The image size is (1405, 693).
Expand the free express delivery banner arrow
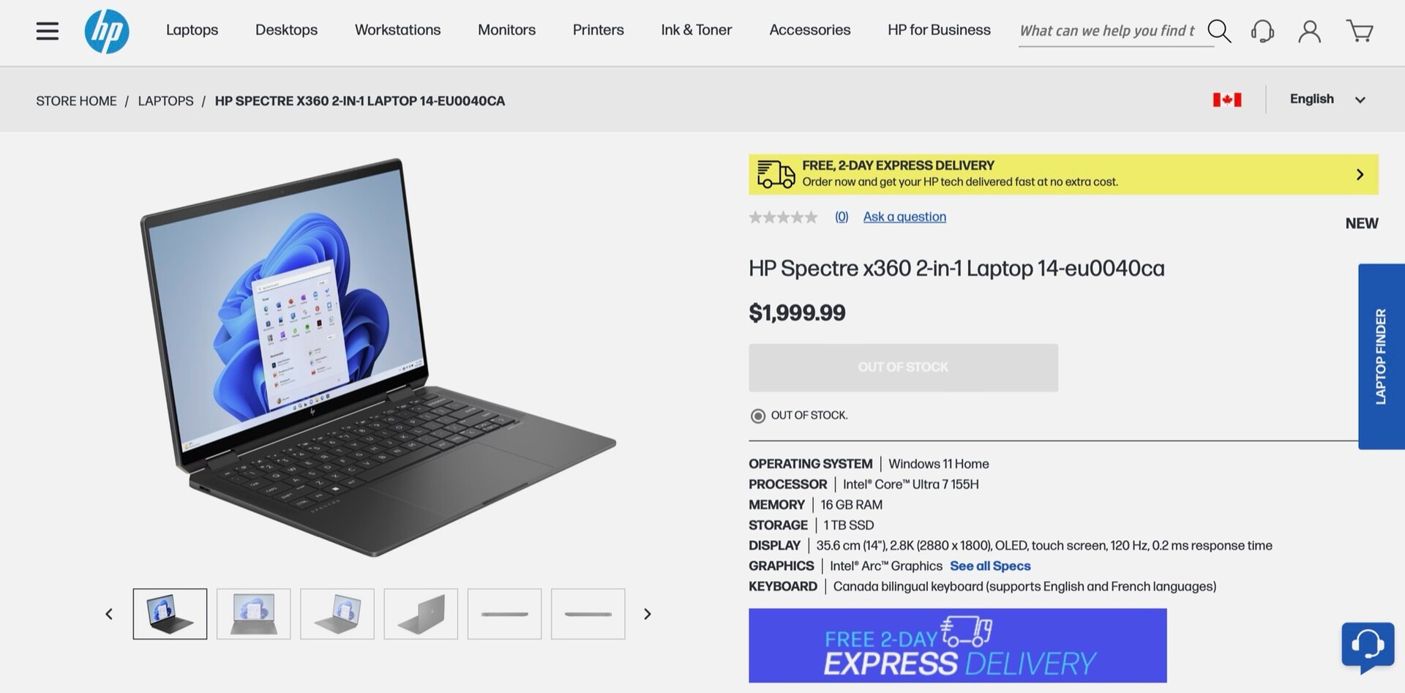[x=1360, y=174]
